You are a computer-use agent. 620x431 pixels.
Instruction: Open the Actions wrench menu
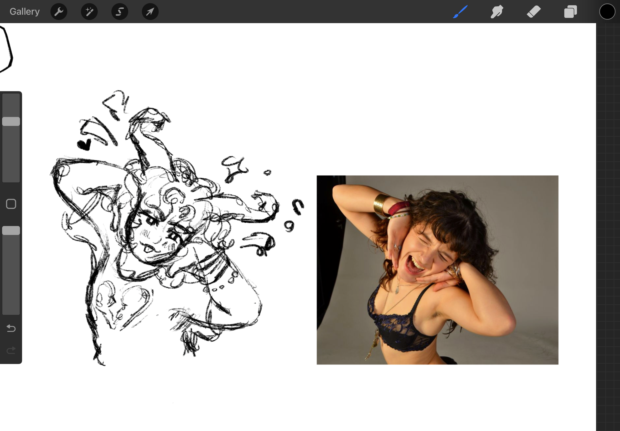[x=59, y=12]
